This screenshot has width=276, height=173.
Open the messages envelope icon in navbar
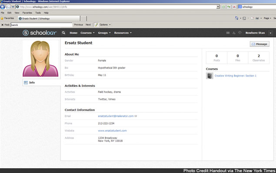coord(228,33)
